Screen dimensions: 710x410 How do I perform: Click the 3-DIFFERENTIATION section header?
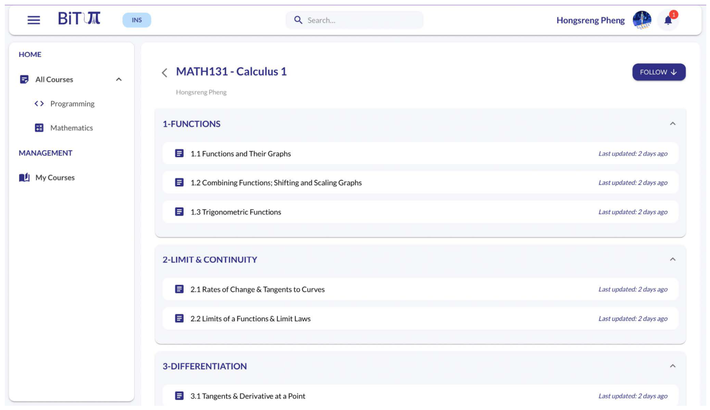click(205, 366)
